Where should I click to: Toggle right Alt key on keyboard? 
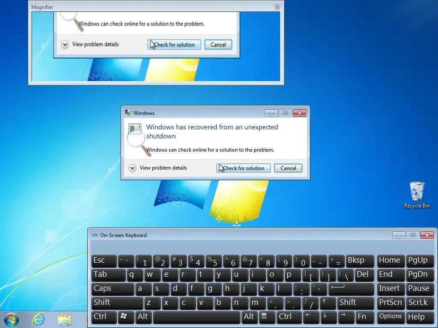point(250,317)
